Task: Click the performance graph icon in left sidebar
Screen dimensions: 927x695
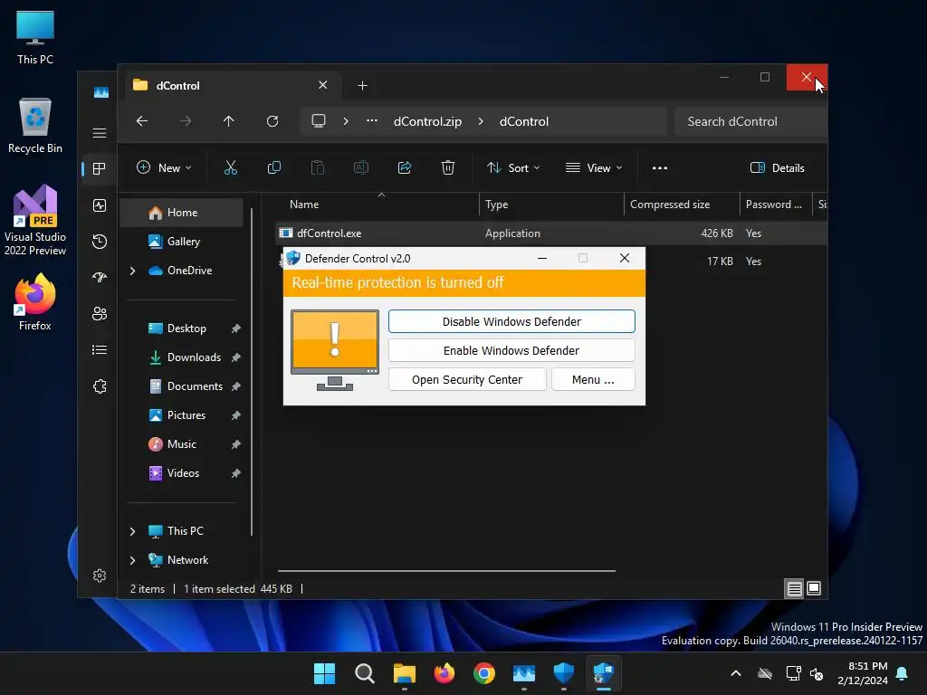Action: 100,205
